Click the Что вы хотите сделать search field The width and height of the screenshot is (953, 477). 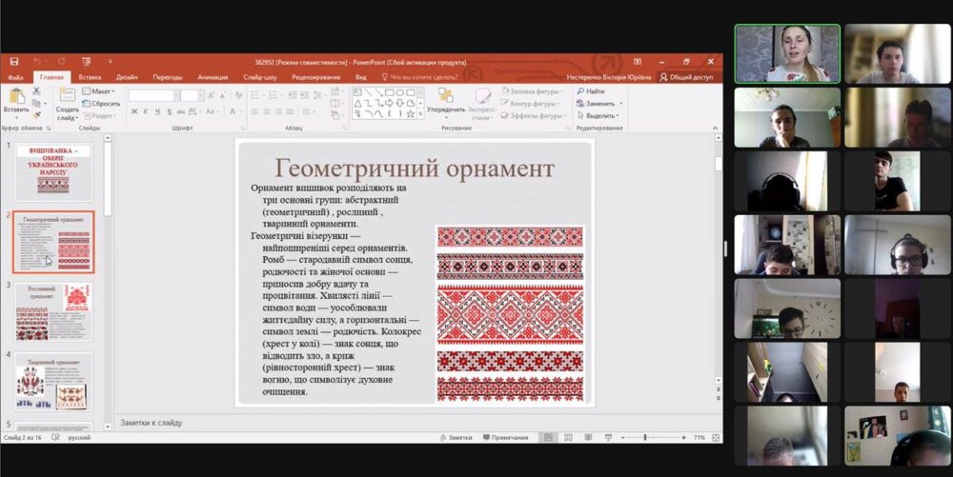[419, 77]
